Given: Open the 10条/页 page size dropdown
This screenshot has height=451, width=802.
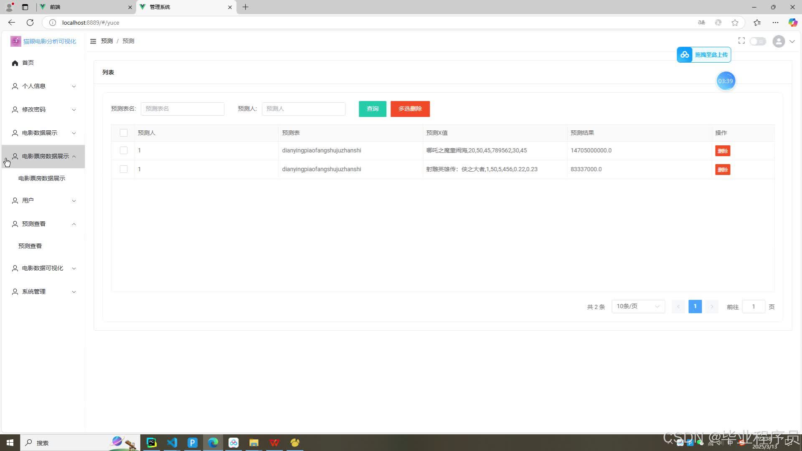Looking at the screenshot, I should coord(638,307).
